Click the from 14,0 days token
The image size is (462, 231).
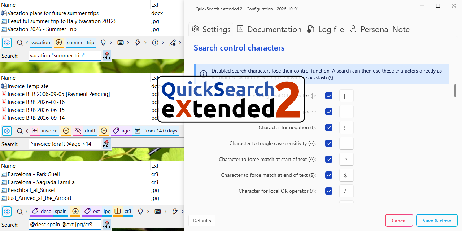click(161, 131)
